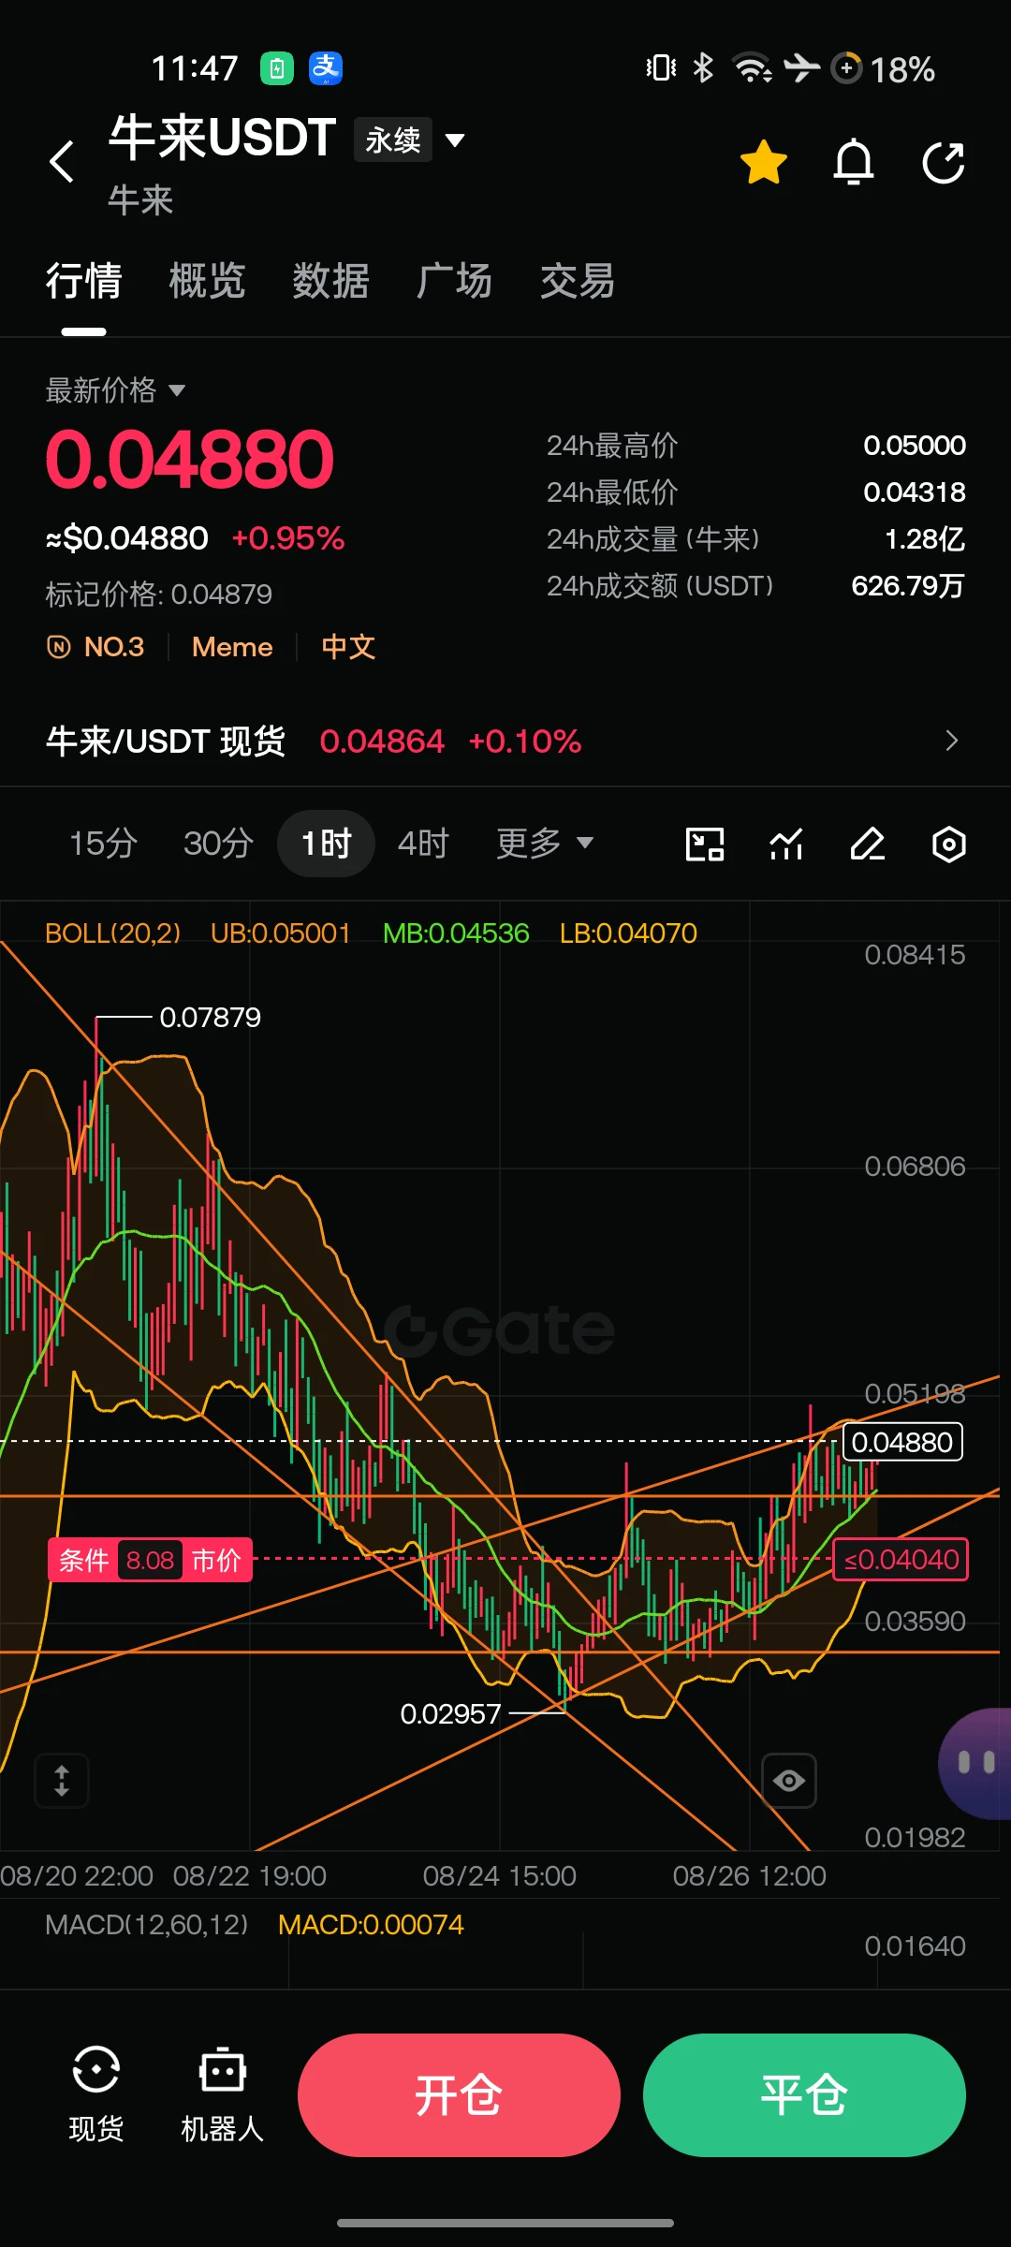The height and width of the screenshot is (2247, 1011).
Task: Select the 4时 timeframe
Action: [x=423, y=844]
